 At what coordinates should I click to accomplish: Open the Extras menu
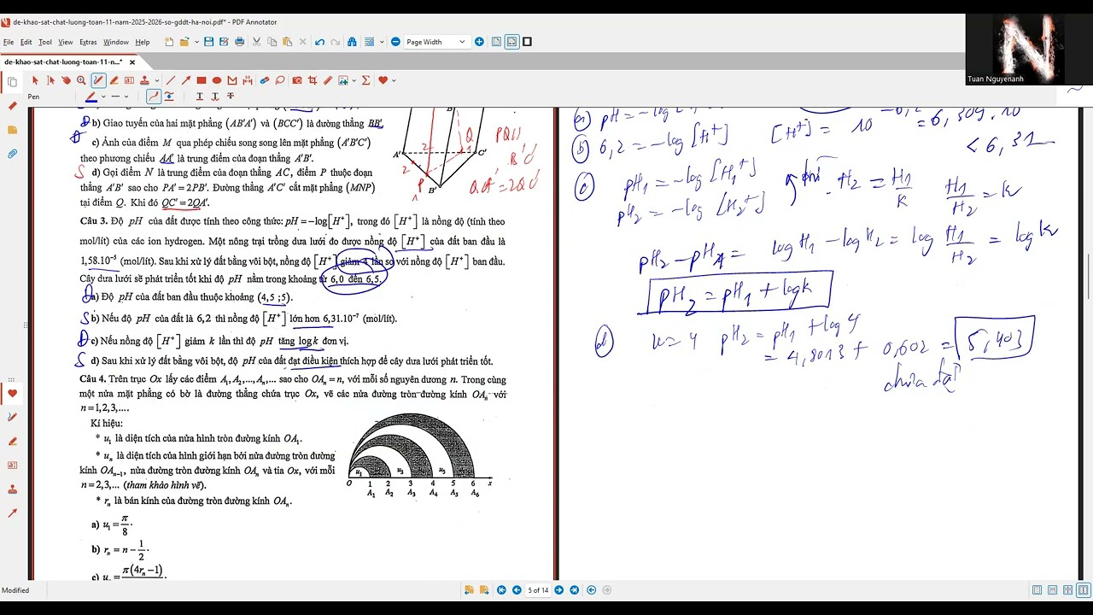click(88, 42)
